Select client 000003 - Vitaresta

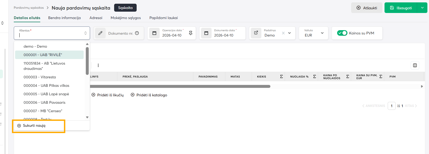40,77
